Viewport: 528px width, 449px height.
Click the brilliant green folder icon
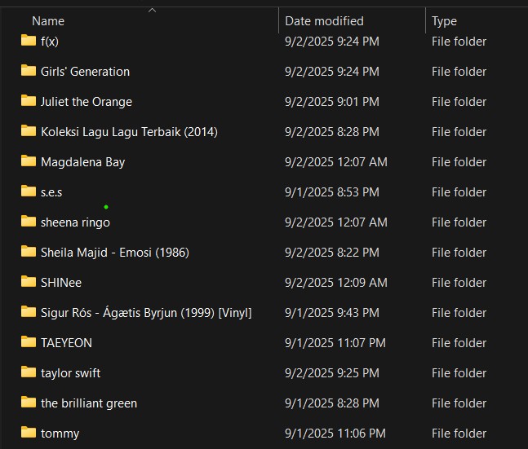pos(29,402)
